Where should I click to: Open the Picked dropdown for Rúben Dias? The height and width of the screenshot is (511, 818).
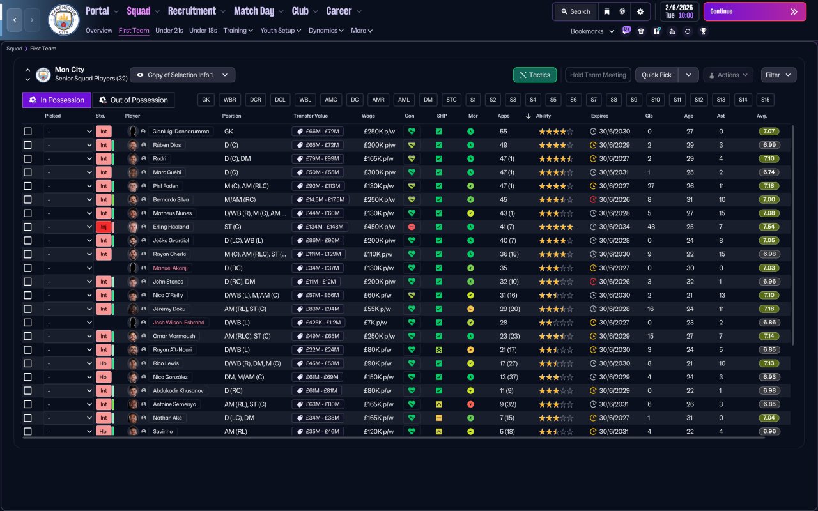tap(68, 145)
